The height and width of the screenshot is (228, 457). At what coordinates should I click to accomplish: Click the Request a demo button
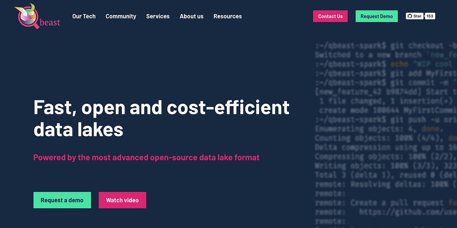pyautogui.click(x=62, y=199)
